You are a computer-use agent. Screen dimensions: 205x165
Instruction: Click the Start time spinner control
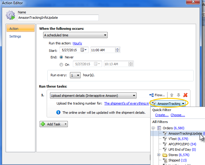coord(117,50)
